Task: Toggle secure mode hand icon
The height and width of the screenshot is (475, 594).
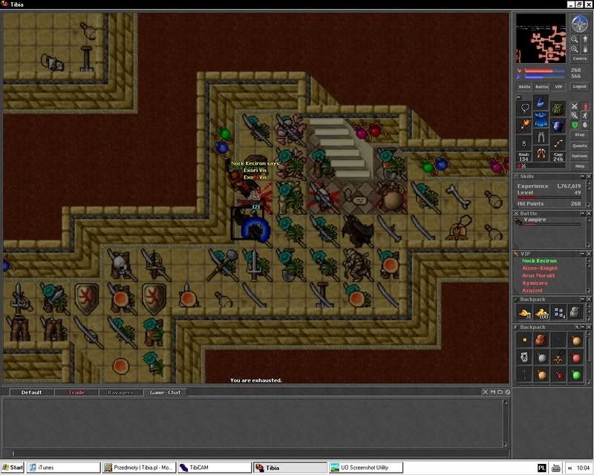Action: click(x=585, y=125)
